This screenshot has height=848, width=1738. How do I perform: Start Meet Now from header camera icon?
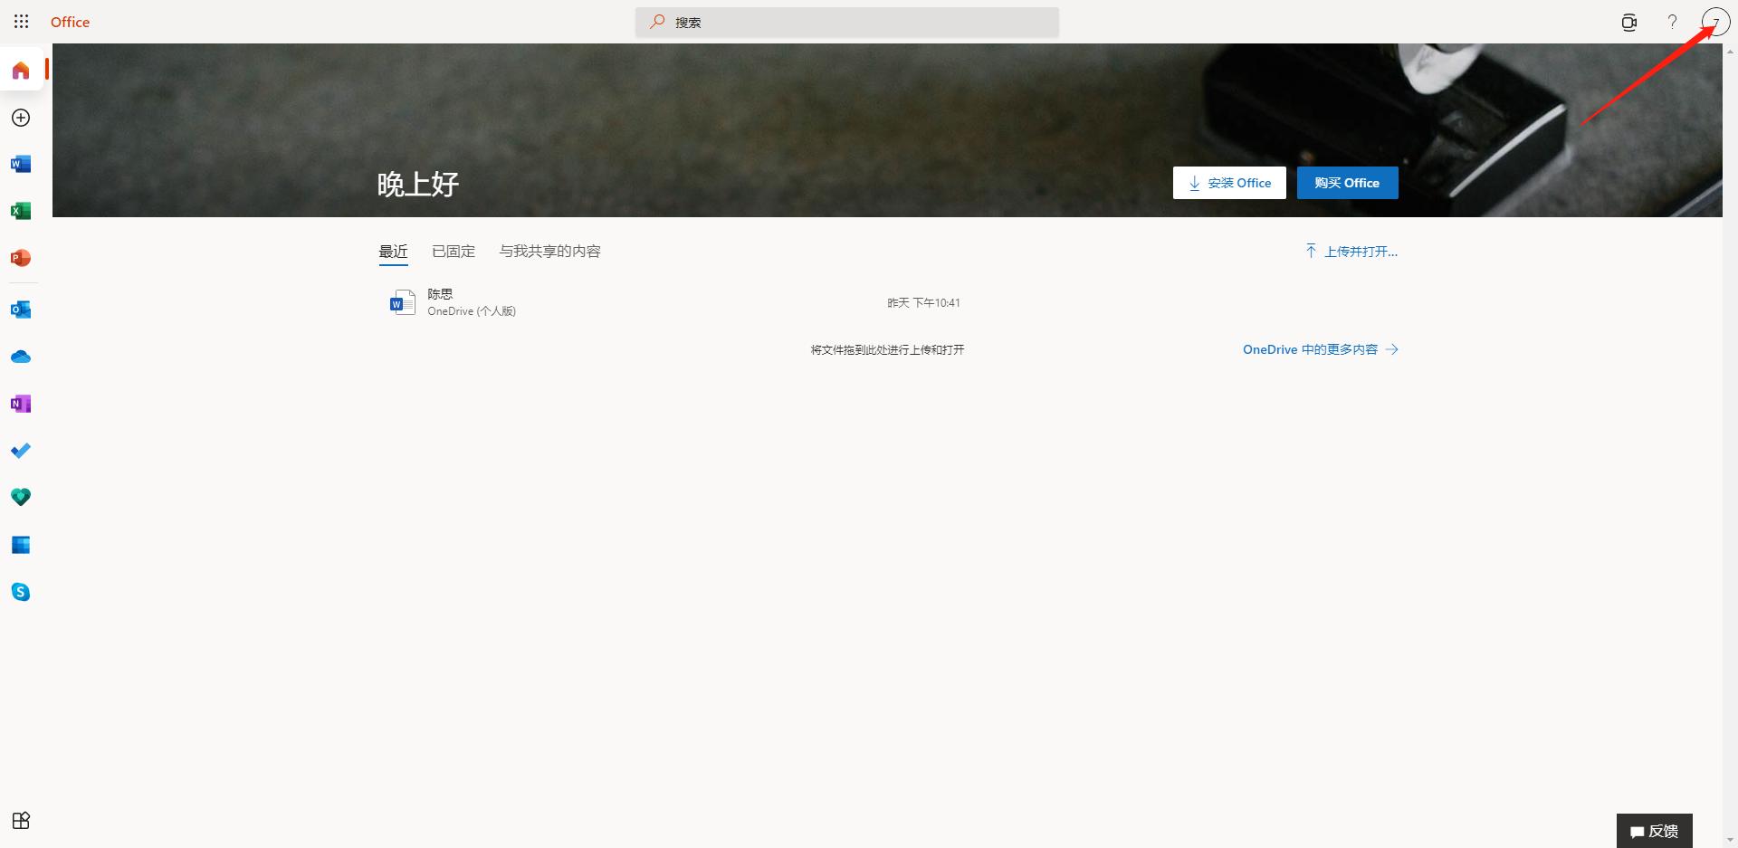(x=1629, y=22)
